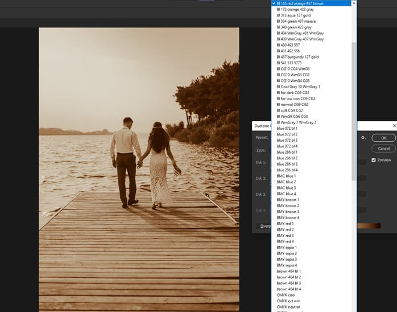Click OK in Duotone dialog
The height and width of the screenshot is (312, 397).
pos(383,138)
